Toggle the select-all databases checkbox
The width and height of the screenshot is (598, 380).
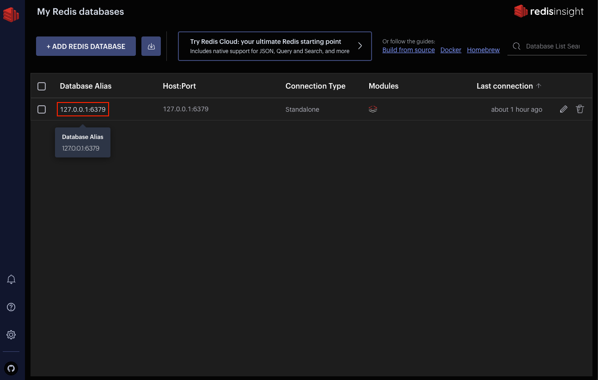tap(42, 86)
